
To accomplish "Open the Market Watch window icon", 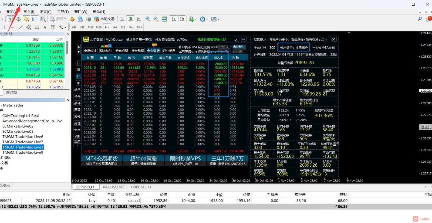I will (10, 19).
